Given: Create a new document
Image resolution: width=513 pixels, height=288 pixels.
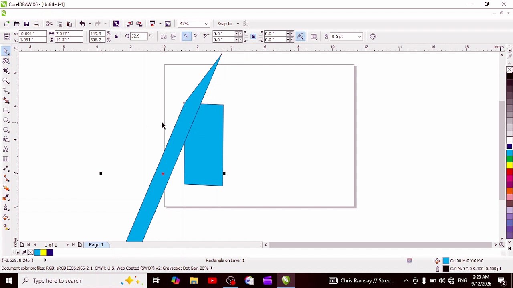Looking at the screenshot, I should (7, 24).
